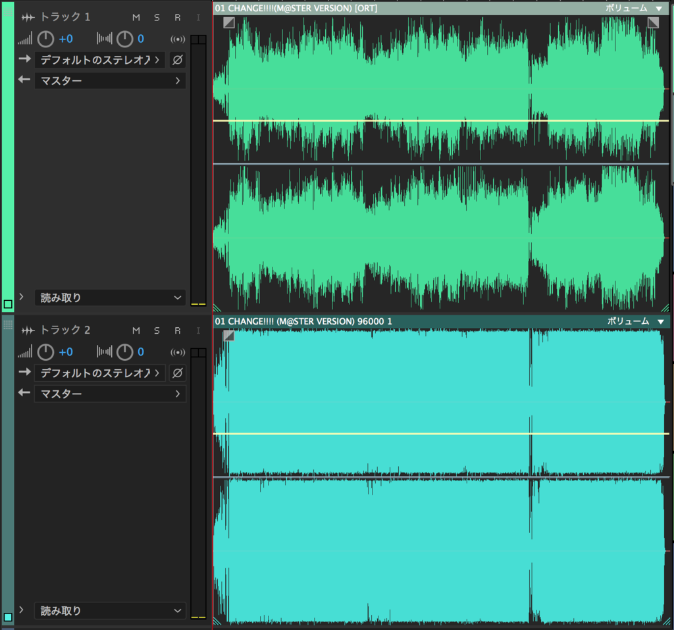
Task: Click the small square at Track 1 color strip bottom
Action: (8, 304)
